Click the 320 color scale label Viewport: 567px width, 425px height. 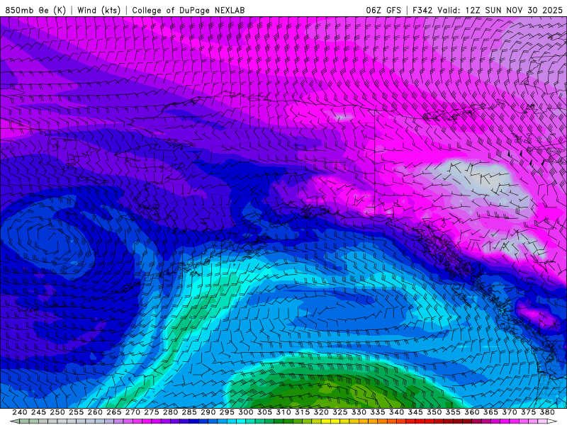click(x=321, y=412)
